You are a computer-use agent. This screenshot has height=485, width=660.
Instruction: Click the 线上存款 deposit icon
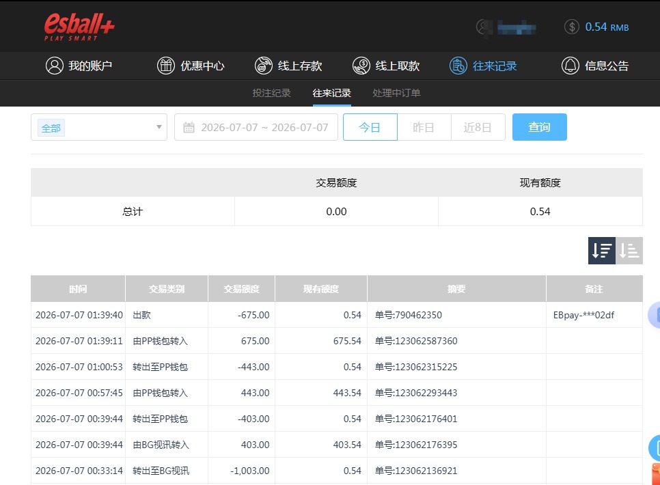click(x=264, y=66)
